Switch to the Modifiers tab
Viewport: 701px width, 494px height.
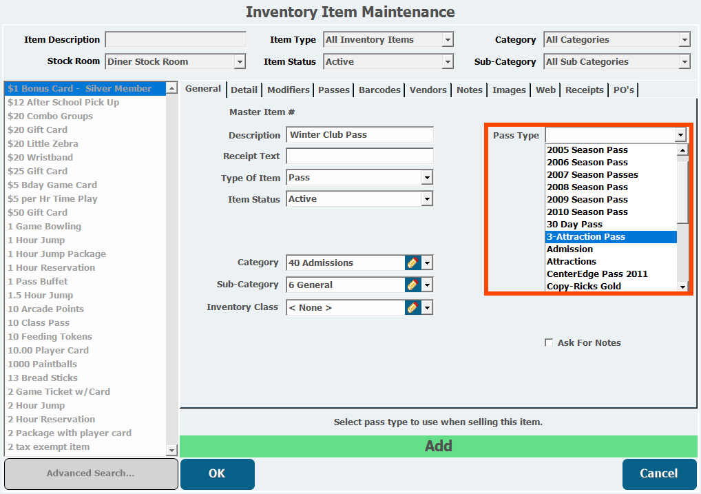(288, 90)
